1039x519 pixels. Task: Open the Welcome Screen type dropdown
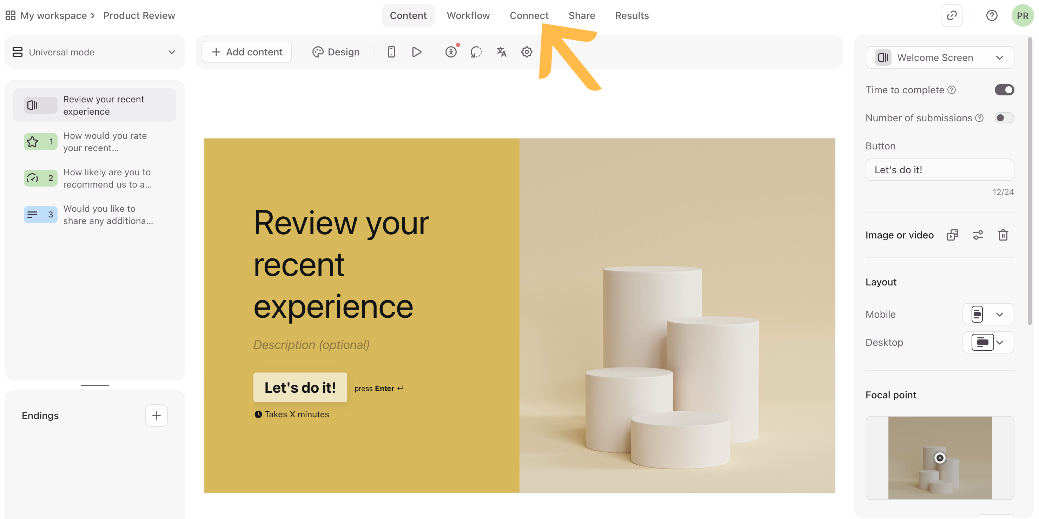[939, 58]
